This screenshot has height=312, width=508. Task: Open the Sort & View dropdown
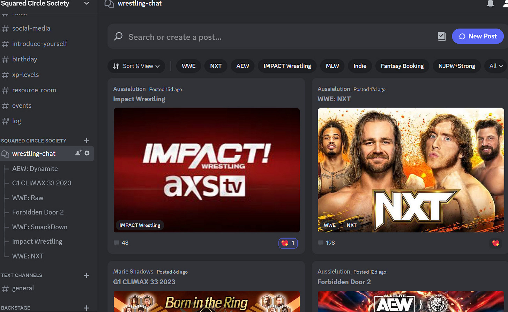click(x=136, y=66)
